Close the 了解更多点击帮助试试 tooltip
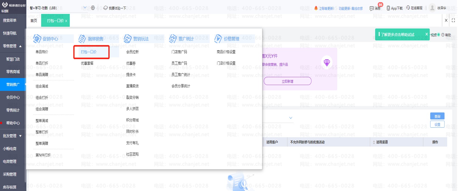Viewport: 458px width, 191px height. pos(427,34)
